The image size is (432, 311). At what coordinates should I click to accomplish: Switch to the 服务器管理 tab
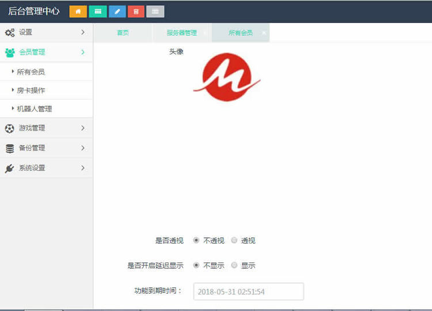(x=181, y=33)
